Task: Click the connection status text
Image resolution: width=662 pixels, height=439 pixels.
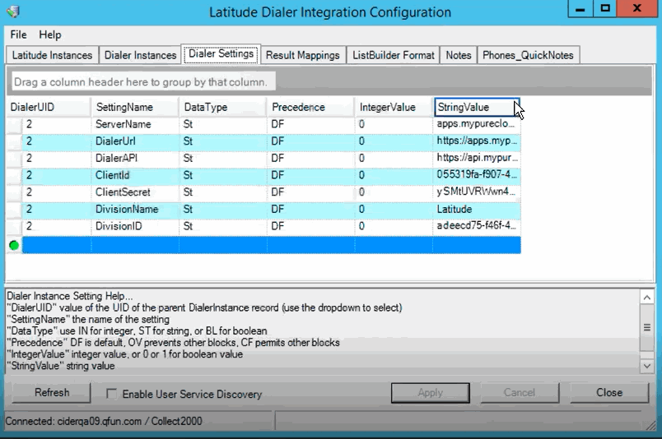Action: pyautogui.click(x=104, y=421)
